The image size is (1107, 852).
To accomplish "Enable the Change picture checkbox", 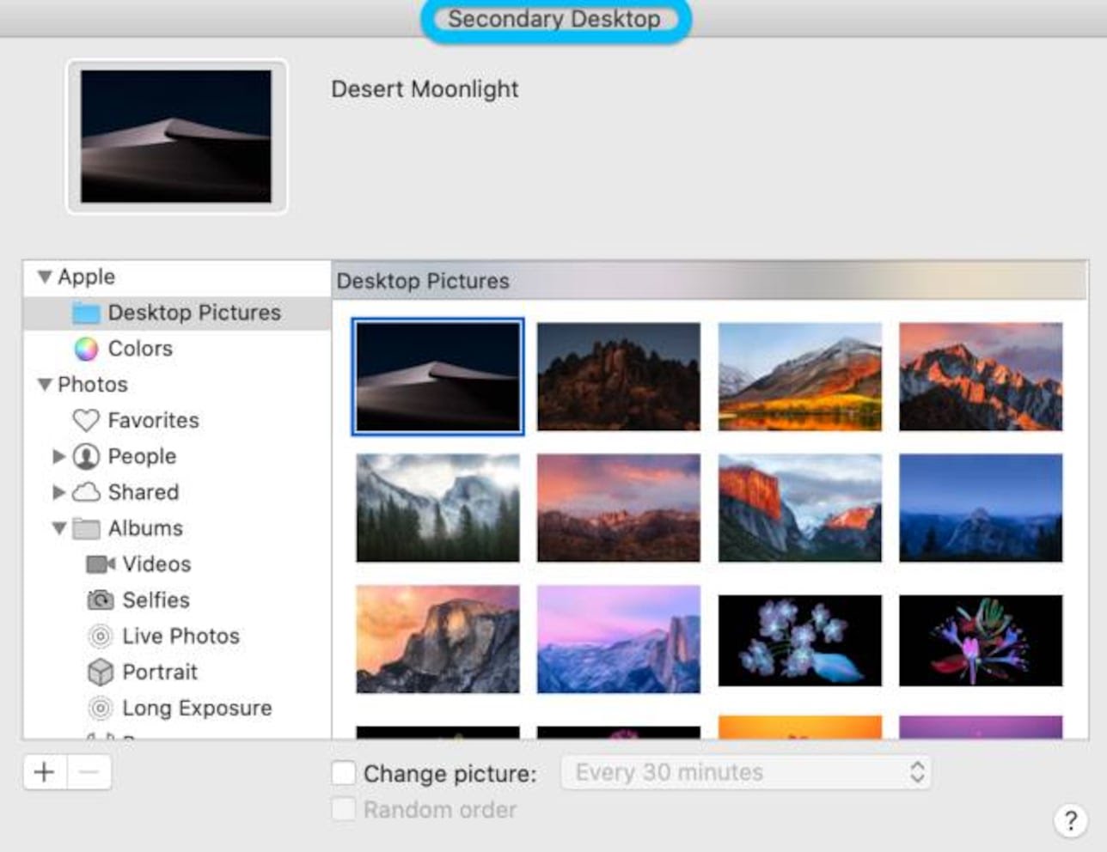I will [344, 773].
